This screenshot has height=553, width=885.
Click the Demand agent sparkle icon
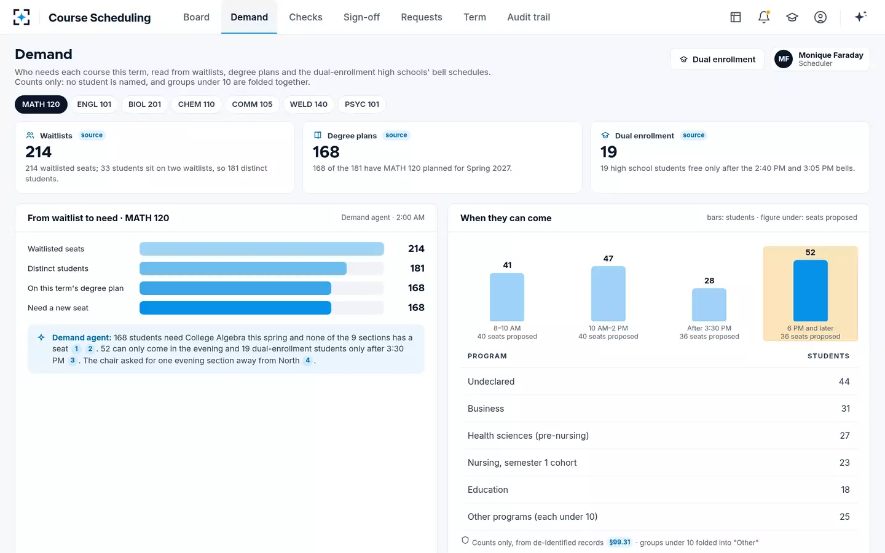[41, 337]
